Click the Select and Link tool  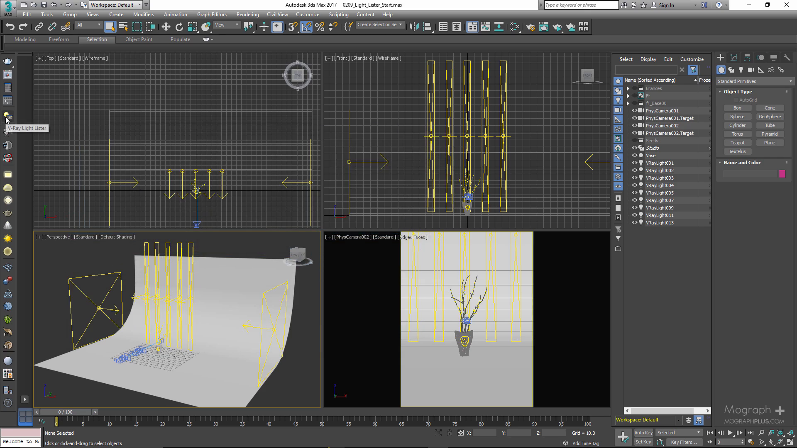pyautogui.click(x=39, y=27)
